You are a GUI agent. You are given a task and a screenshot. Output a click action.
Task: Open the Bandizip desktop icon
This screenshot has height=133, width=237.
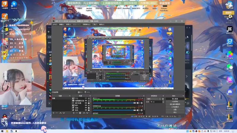tap(14, 5)
